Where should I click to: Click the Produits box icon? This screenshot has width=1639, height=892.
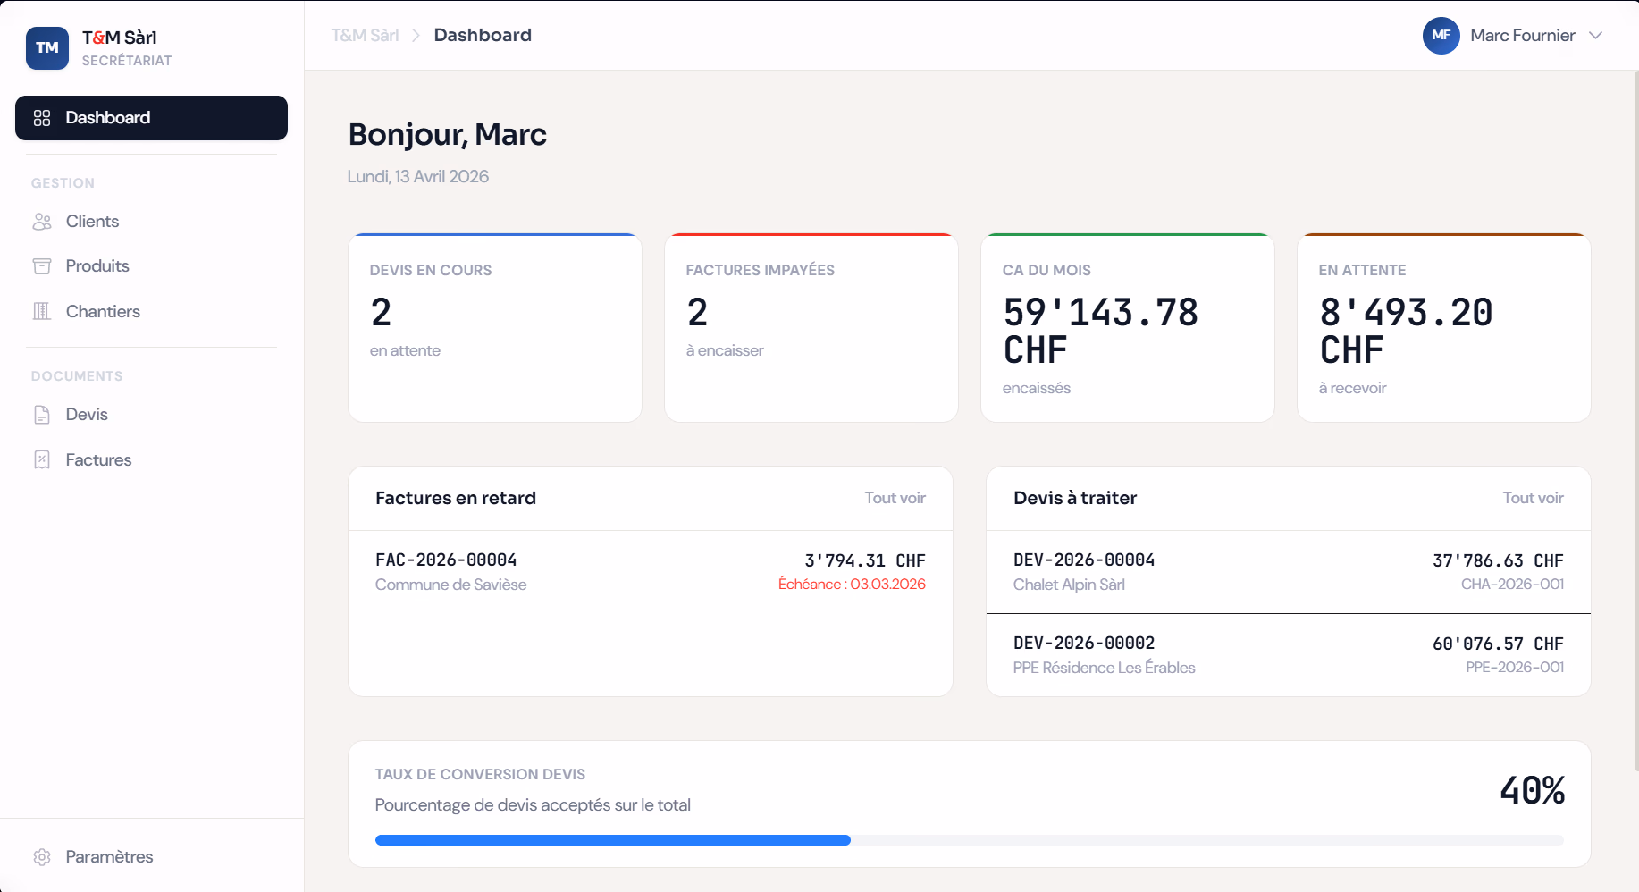[42, 266]
